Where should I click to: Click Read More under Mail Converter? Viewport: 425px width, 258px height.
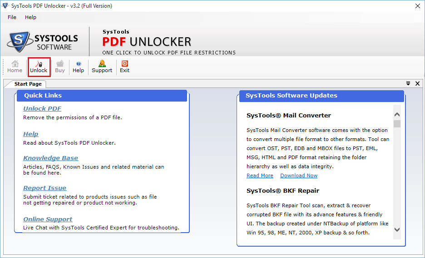(x=260, y=175)
